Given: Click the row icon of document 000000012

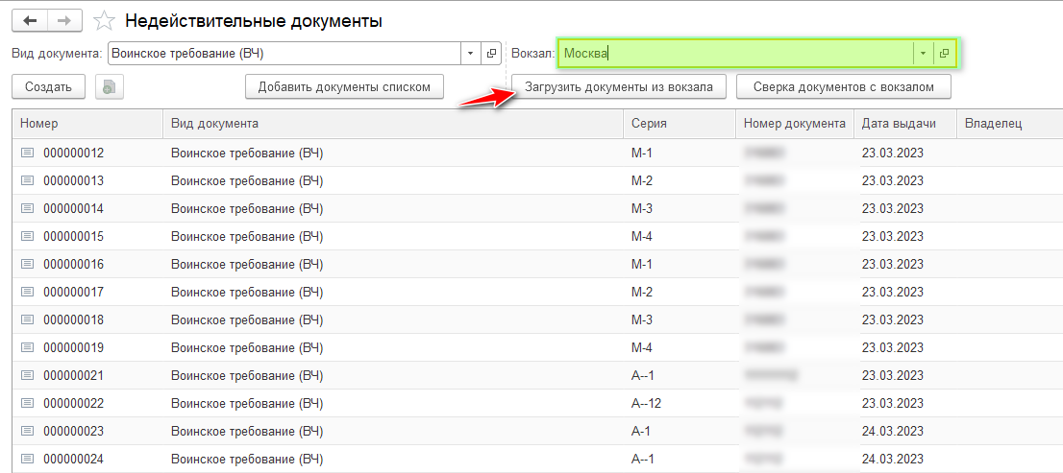Looking at the screenshot, I should pyautogui.click(x=27, y=153).
